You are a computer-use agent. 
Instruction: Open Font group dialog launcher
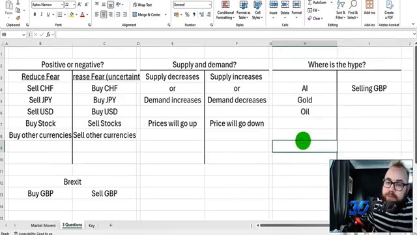pos(89,25)
